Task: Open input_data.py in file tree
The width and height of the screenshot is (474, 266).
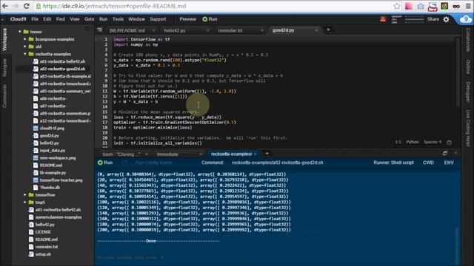Action: (53, 151)
